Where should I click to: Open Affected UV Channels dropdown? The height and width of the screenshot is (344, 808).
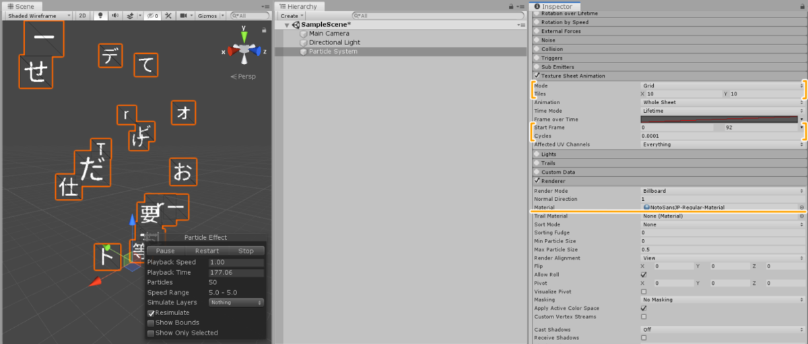pyautogui.click(x=723, y=144)
